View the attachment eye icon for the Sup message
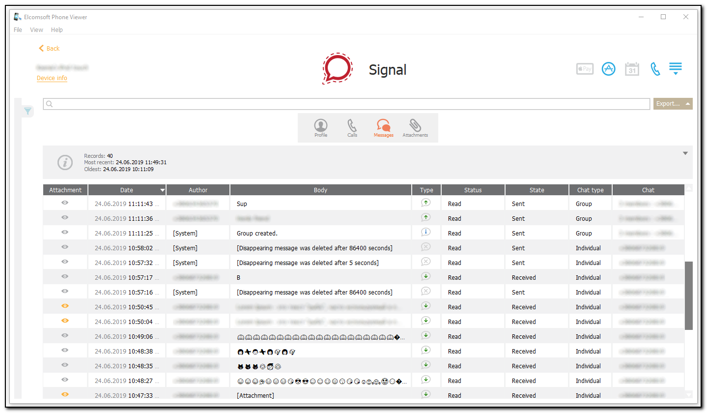 pyautogui.click(x=65, y=204)
